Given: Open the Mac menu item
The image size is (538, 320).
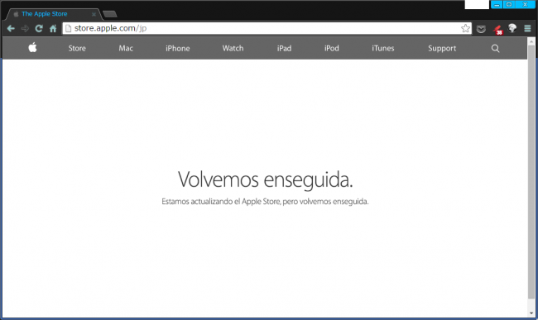Looking at the screenshot, I should pyautogui.click(x=126, y=48).
